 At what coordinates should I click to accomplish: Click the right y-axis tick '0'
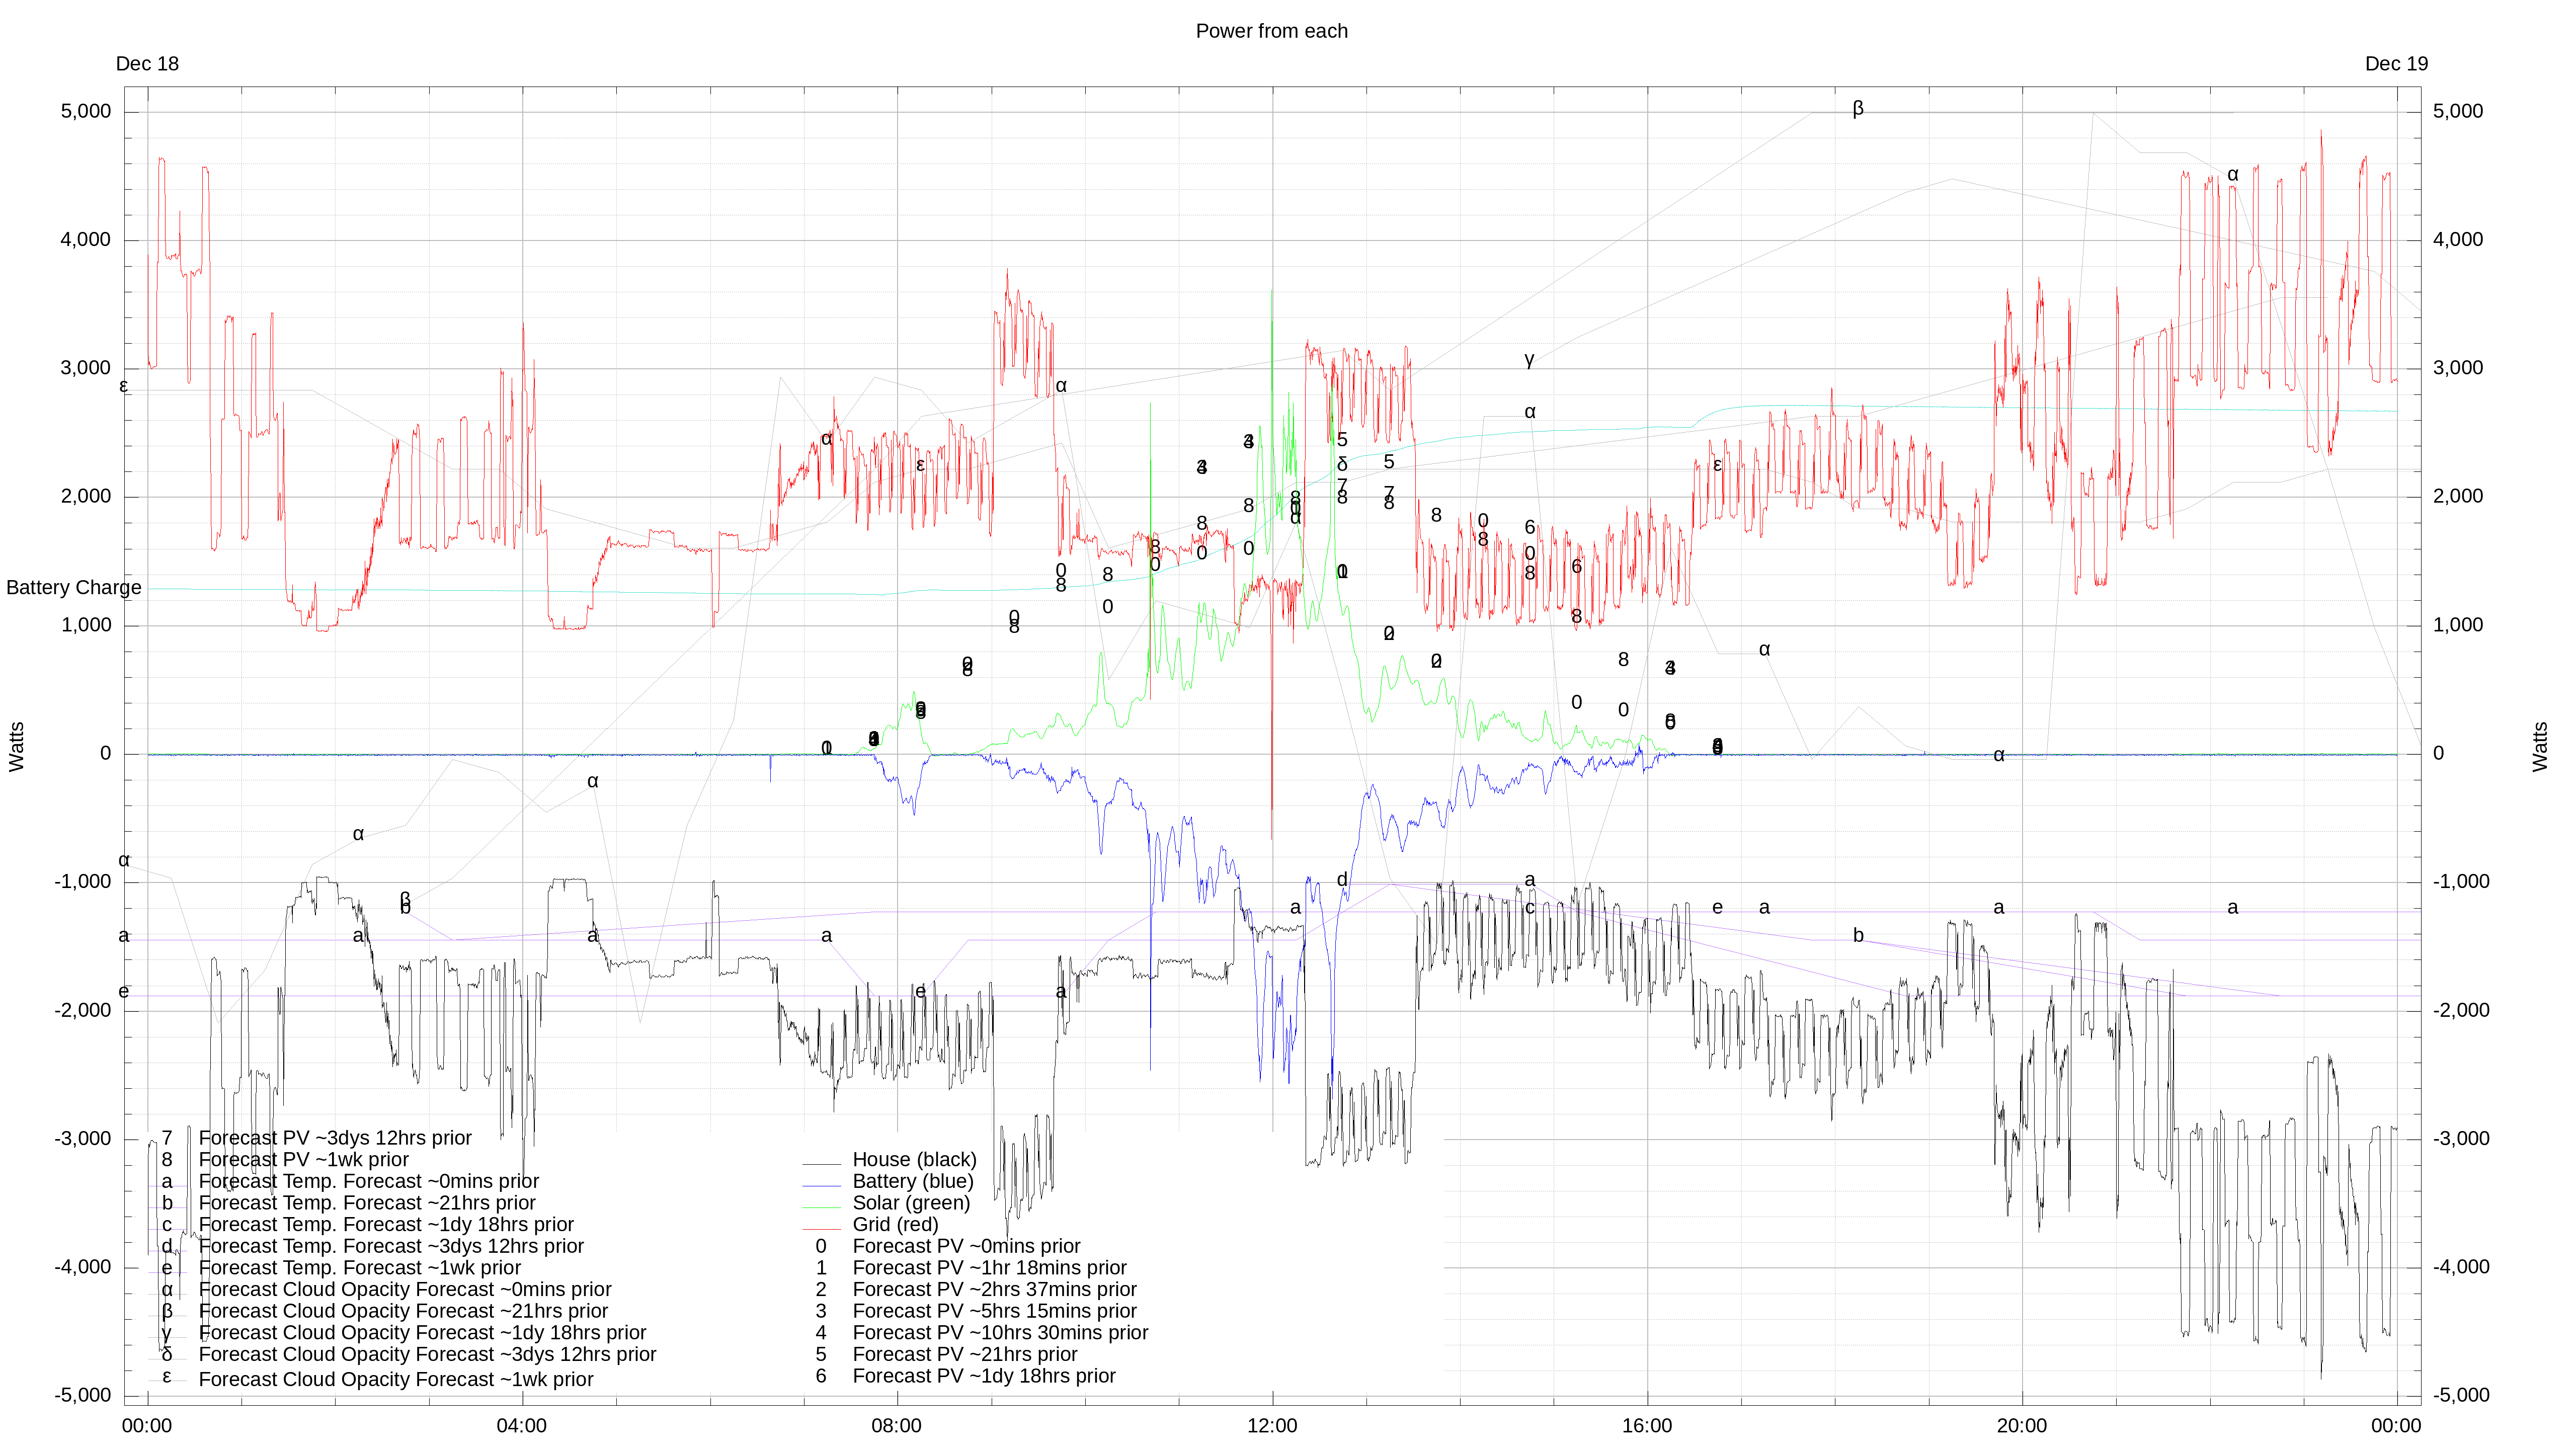2438,754
